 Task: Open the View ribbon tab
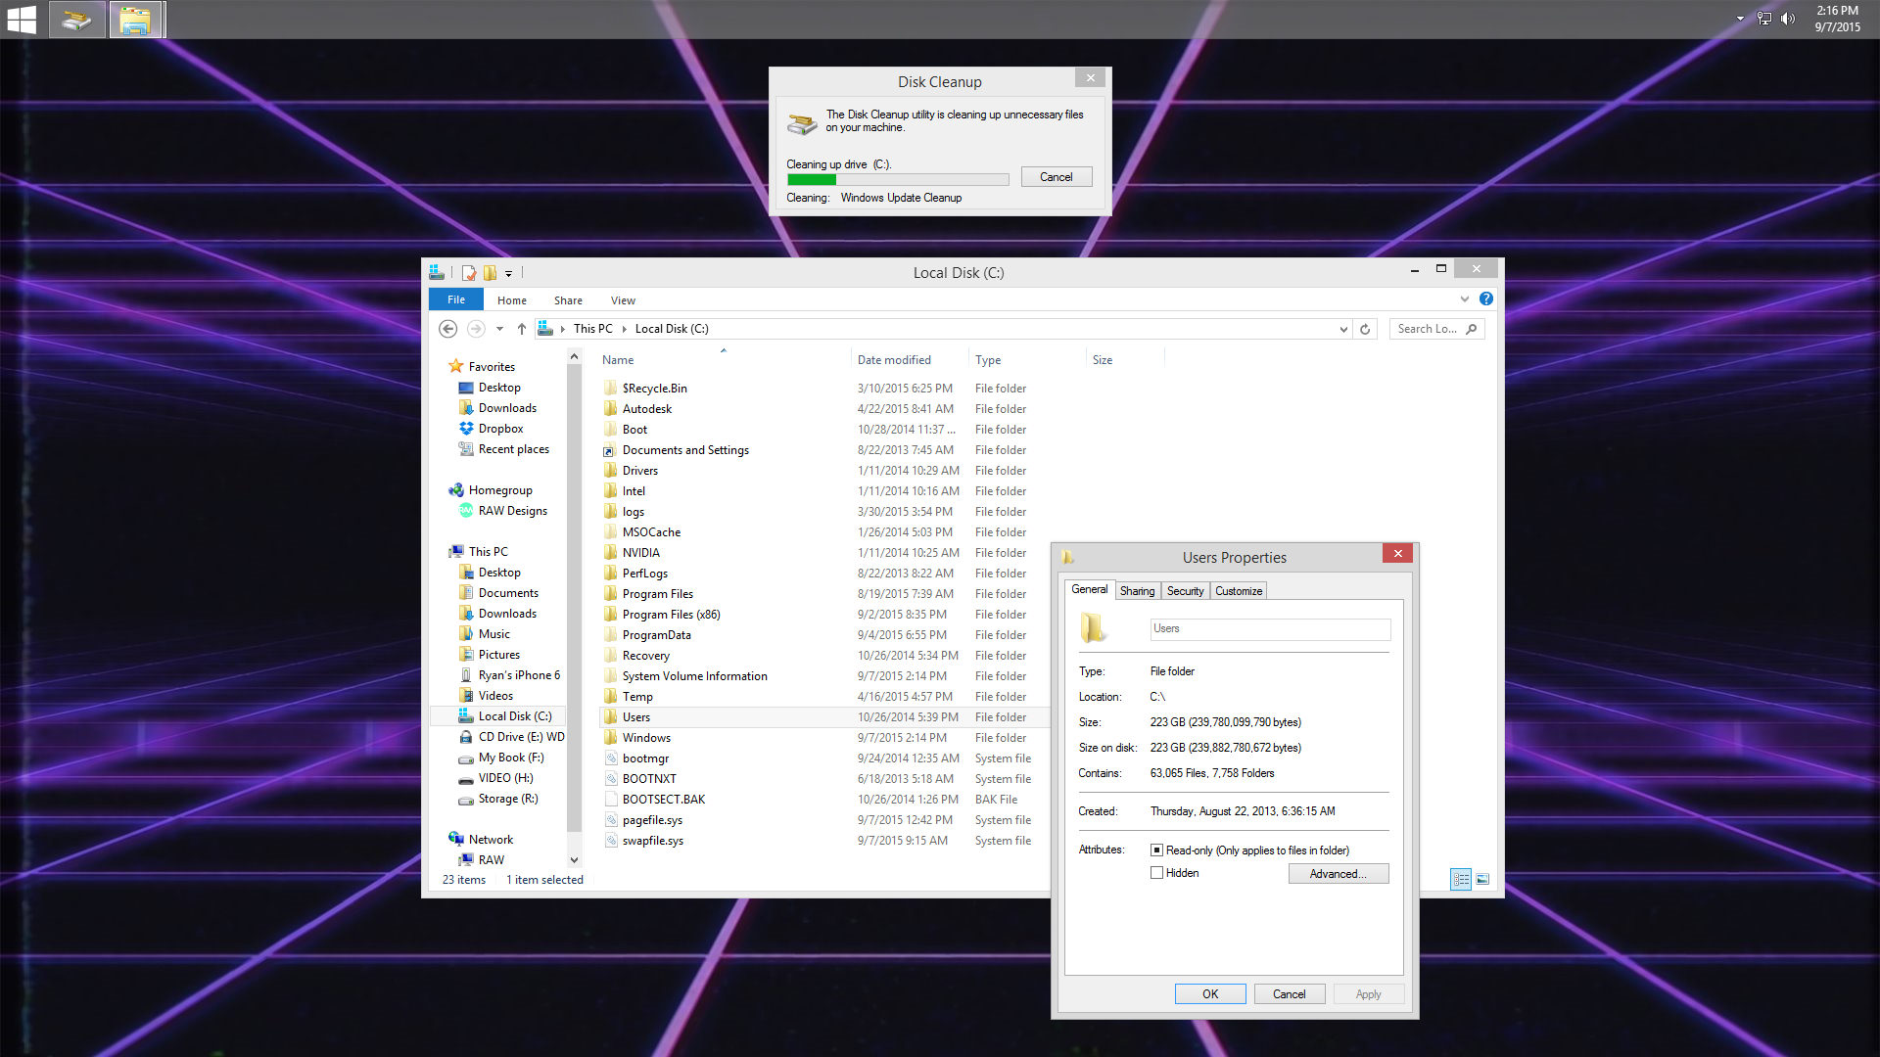tap(623, 300)
